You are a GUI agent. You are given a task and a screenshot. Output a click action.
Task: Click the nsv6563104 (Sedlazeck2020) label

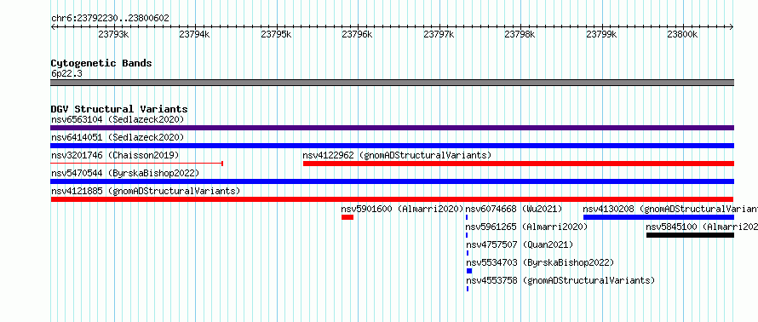tap(118, 119)
